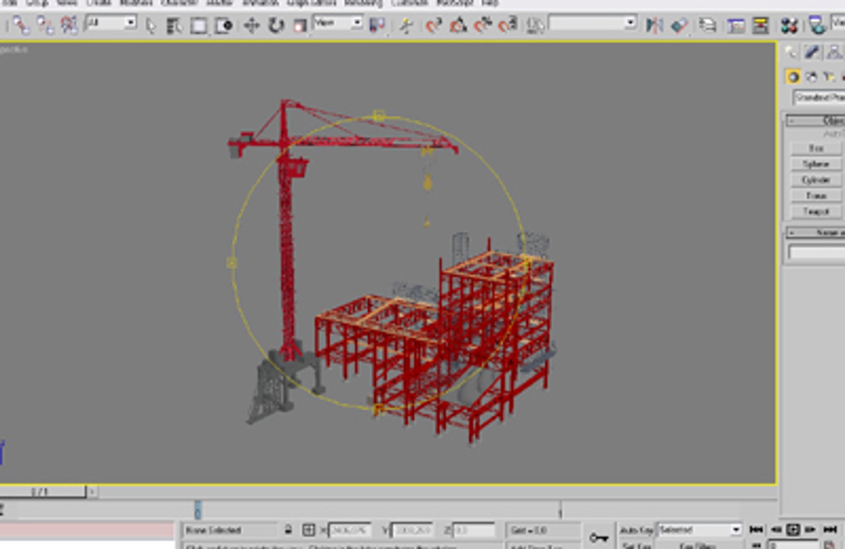
Task: Open the Standard Primitives dropdown
Action: [819, 97]
